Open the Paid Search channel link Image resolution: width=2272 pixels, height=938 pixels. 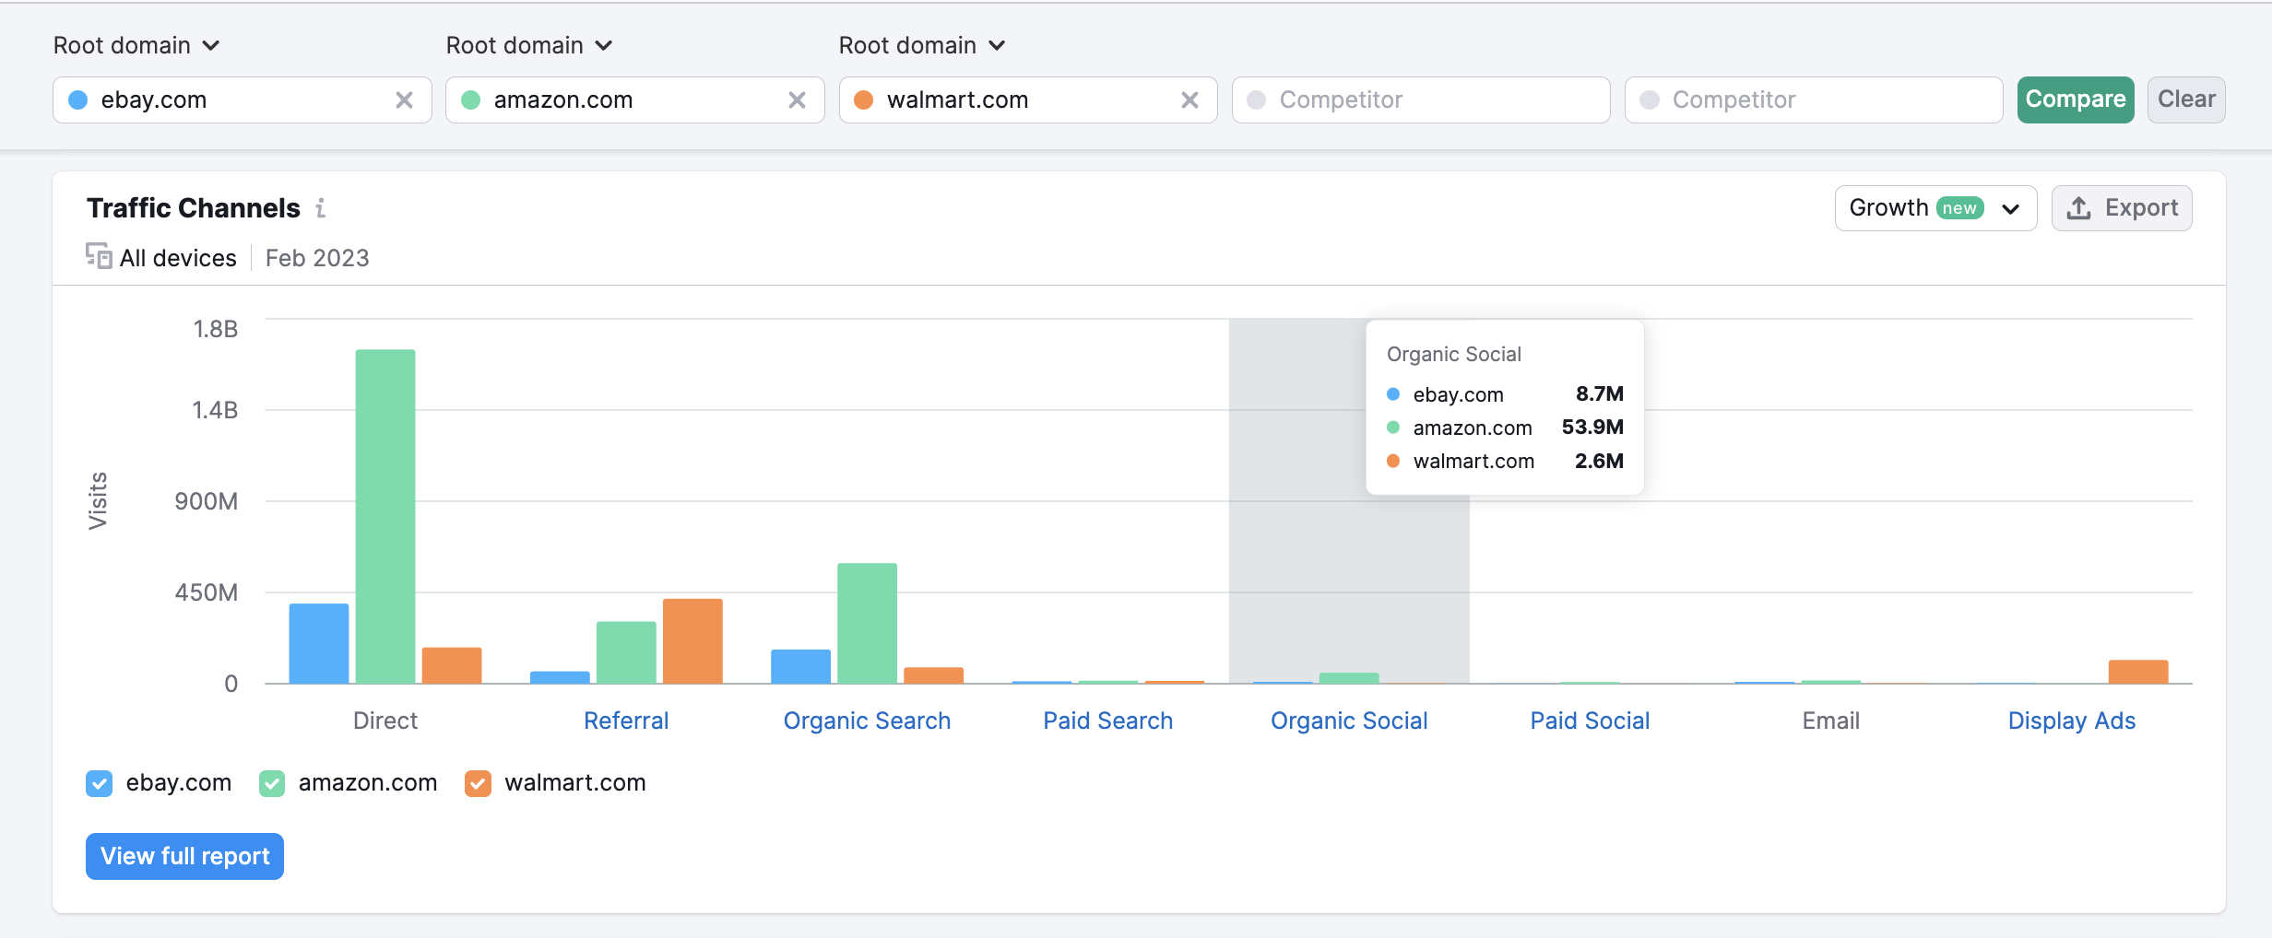(1107, 721)
